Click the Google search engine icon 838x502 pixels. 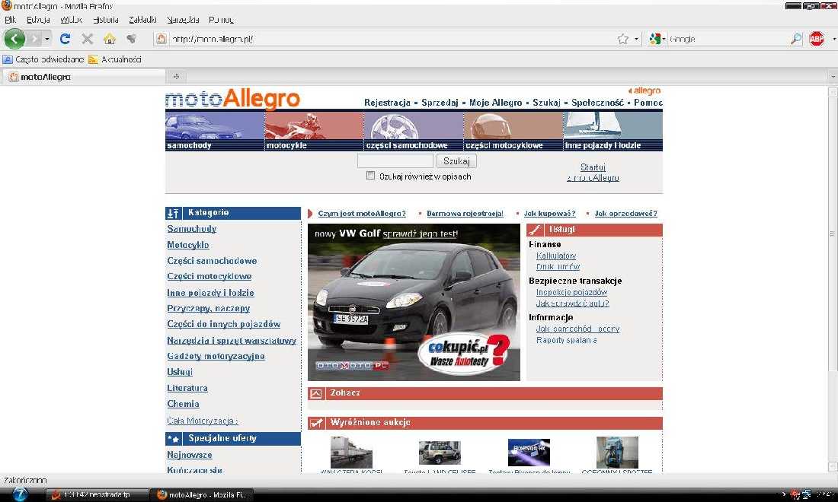click(x=654, y=39)
